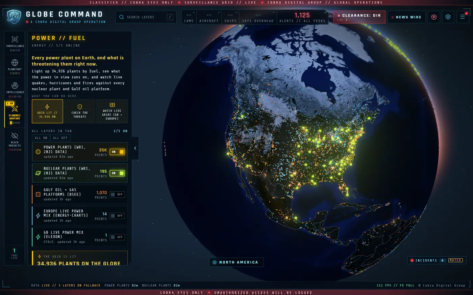
Task: Open the Sats Overhead counter
Action: pyautogui.click(x=258, y=17)
